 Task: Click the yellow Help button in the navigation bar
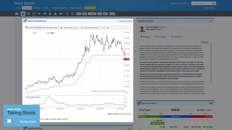[x=90, y=8]
